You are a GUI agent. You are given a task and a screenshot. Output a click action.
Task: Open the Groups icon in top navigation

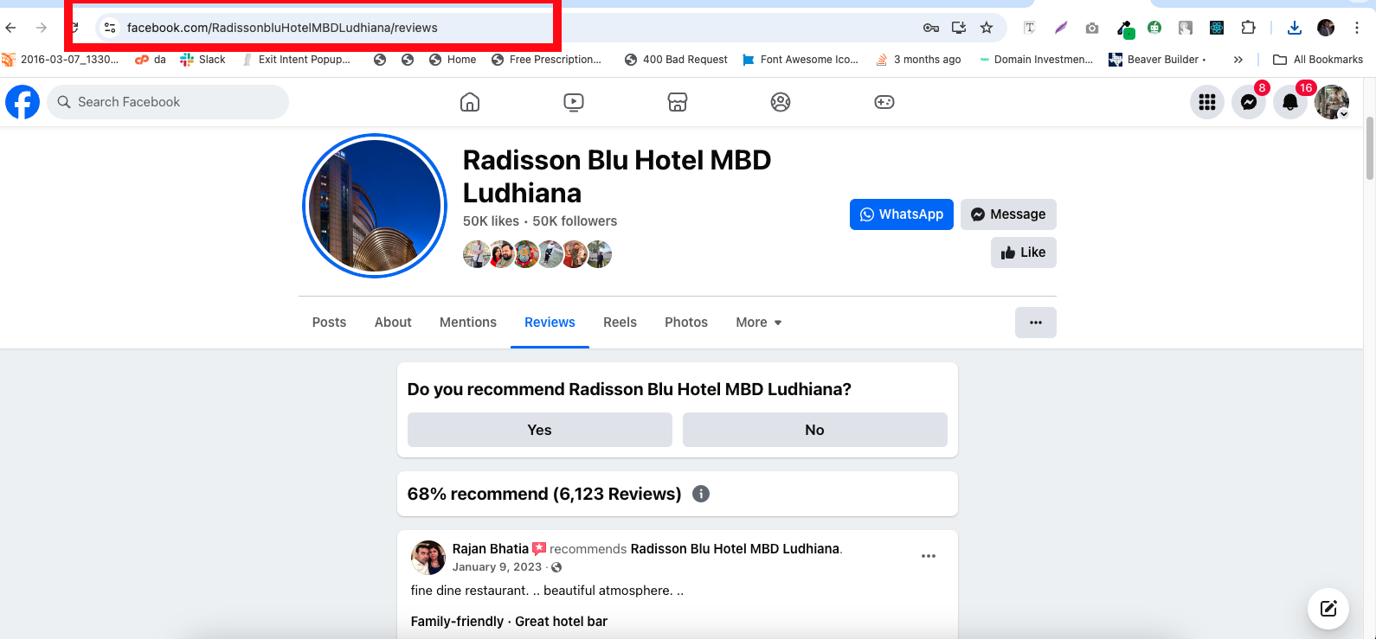point(781,102)
